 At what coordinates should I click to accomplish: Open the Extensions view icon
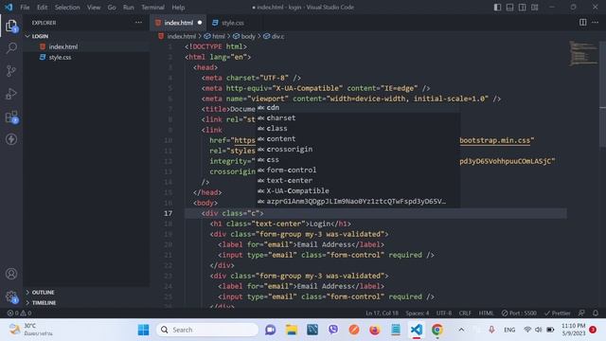point(11,117)
